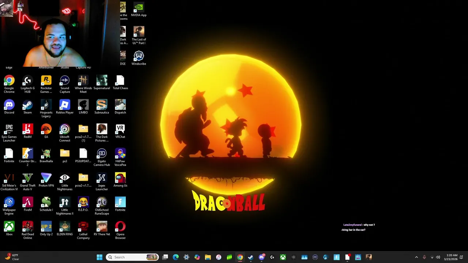Select the RedM desktop icon

pos(27,131)
